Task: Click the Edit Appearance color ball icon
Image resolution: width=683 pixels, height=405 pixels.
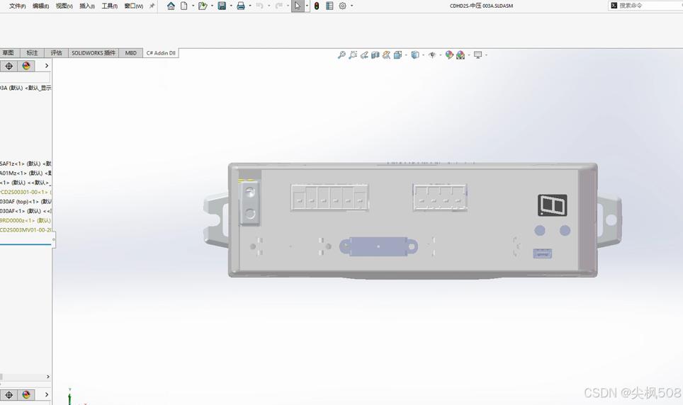Action: pyautogui.click(x=449, y=55)
